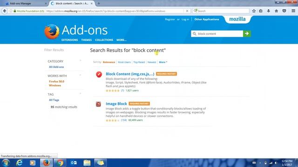The width and height of the screenshot is (298, 167).
Task: Open the Firefox hamburger menu
Action: coord(293,11)
